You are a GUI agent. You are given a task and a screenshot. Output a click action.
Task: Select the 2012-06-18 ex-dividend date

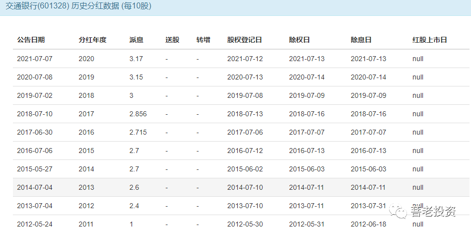[x=369, y=224]
